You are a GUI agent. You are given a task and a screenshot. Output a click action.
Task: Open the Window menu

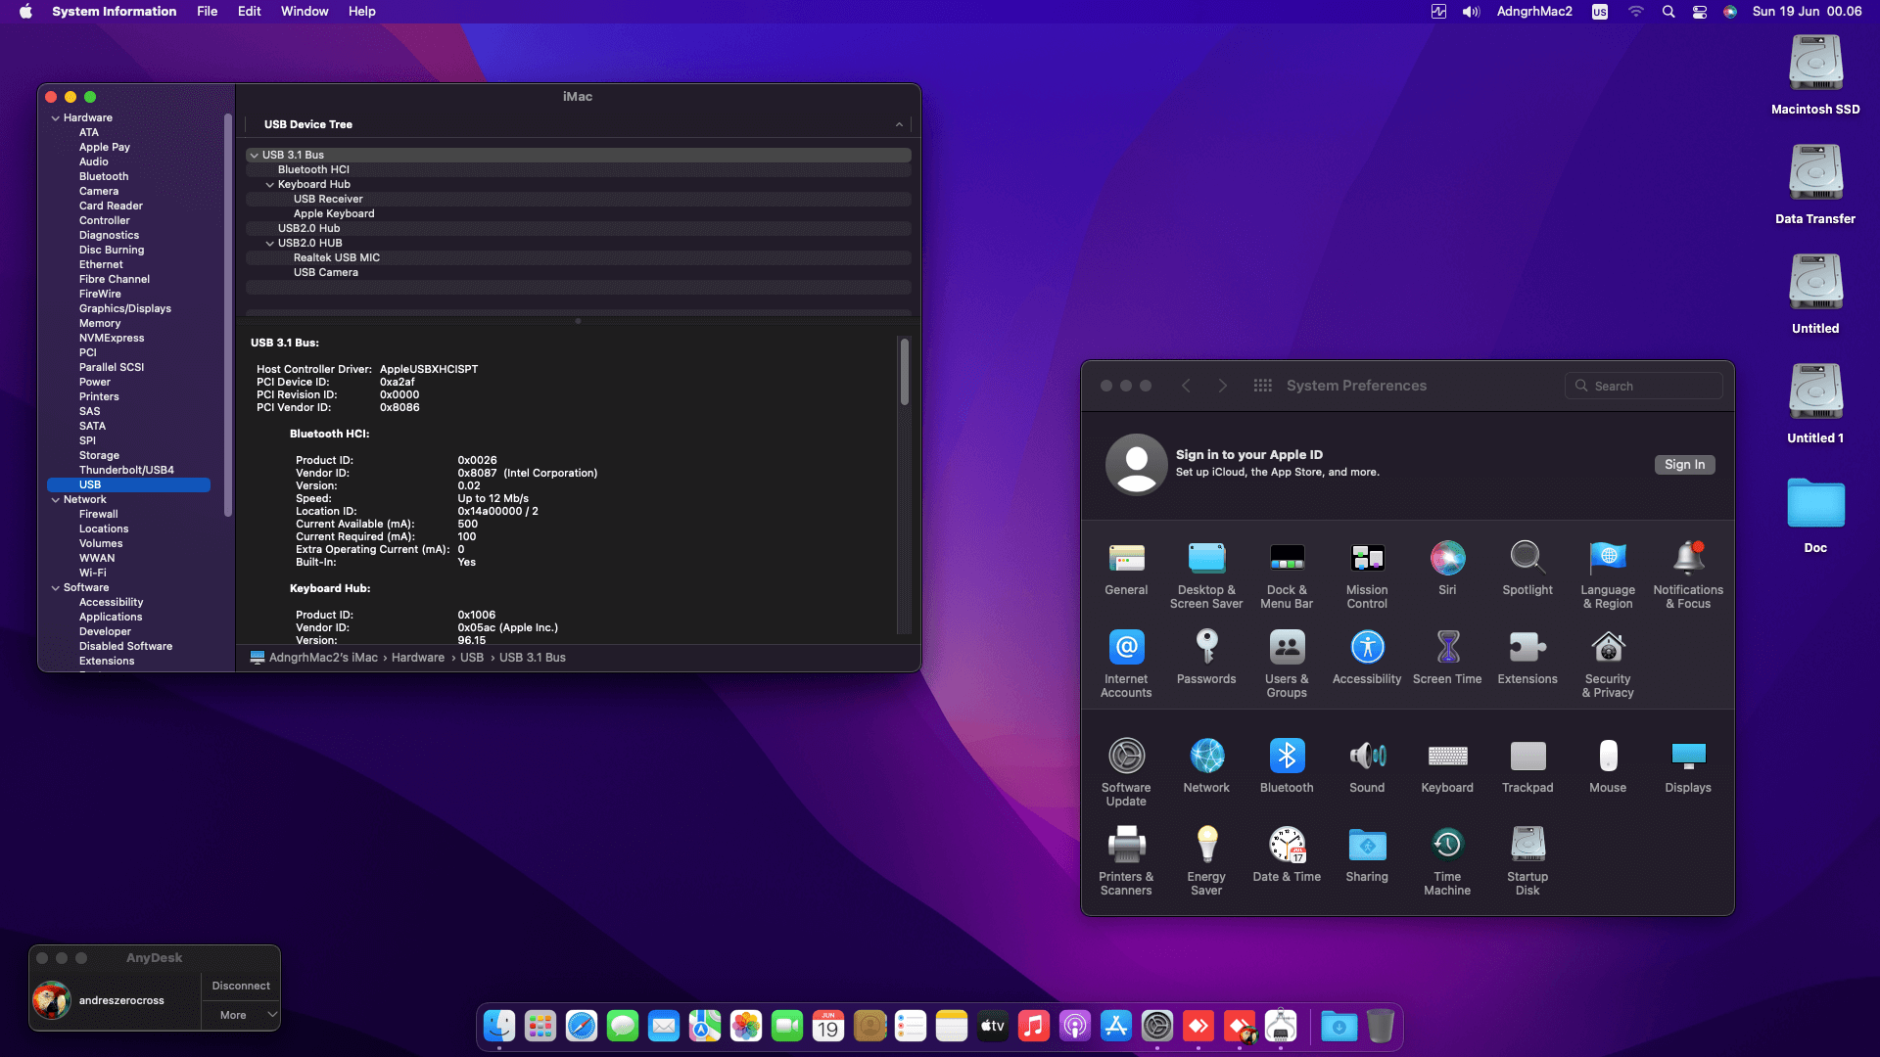point(305,12)
